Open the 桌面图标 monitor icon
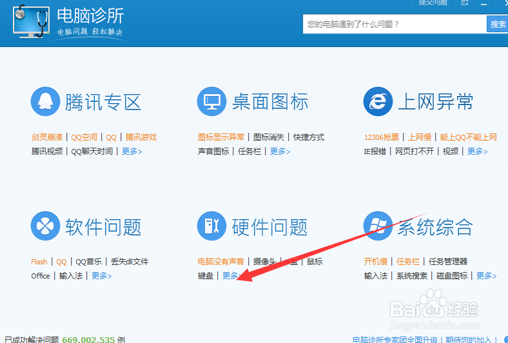This screenshot has height=343, width=508. click(211, 101)
